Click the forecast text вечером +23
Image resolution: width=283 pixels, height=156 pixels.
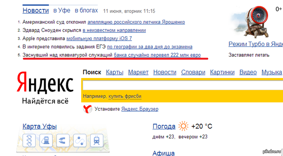[193, 137]
